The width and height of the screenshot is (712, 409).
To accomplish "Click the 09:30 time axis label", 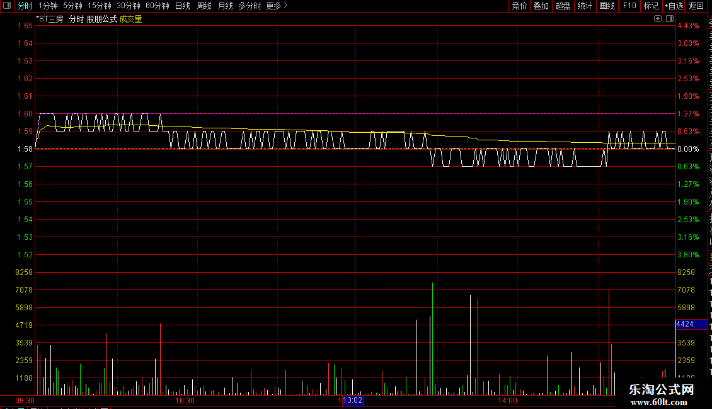I will pyautogui.click(x=25, y=401).
